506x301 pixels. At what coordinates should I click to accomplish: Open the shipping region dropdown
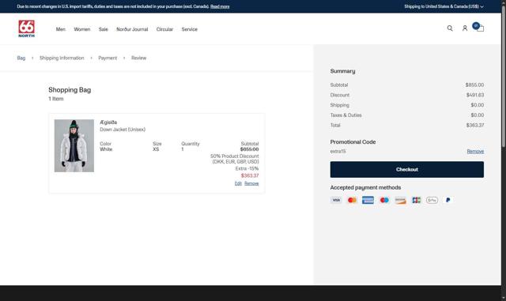444,6
